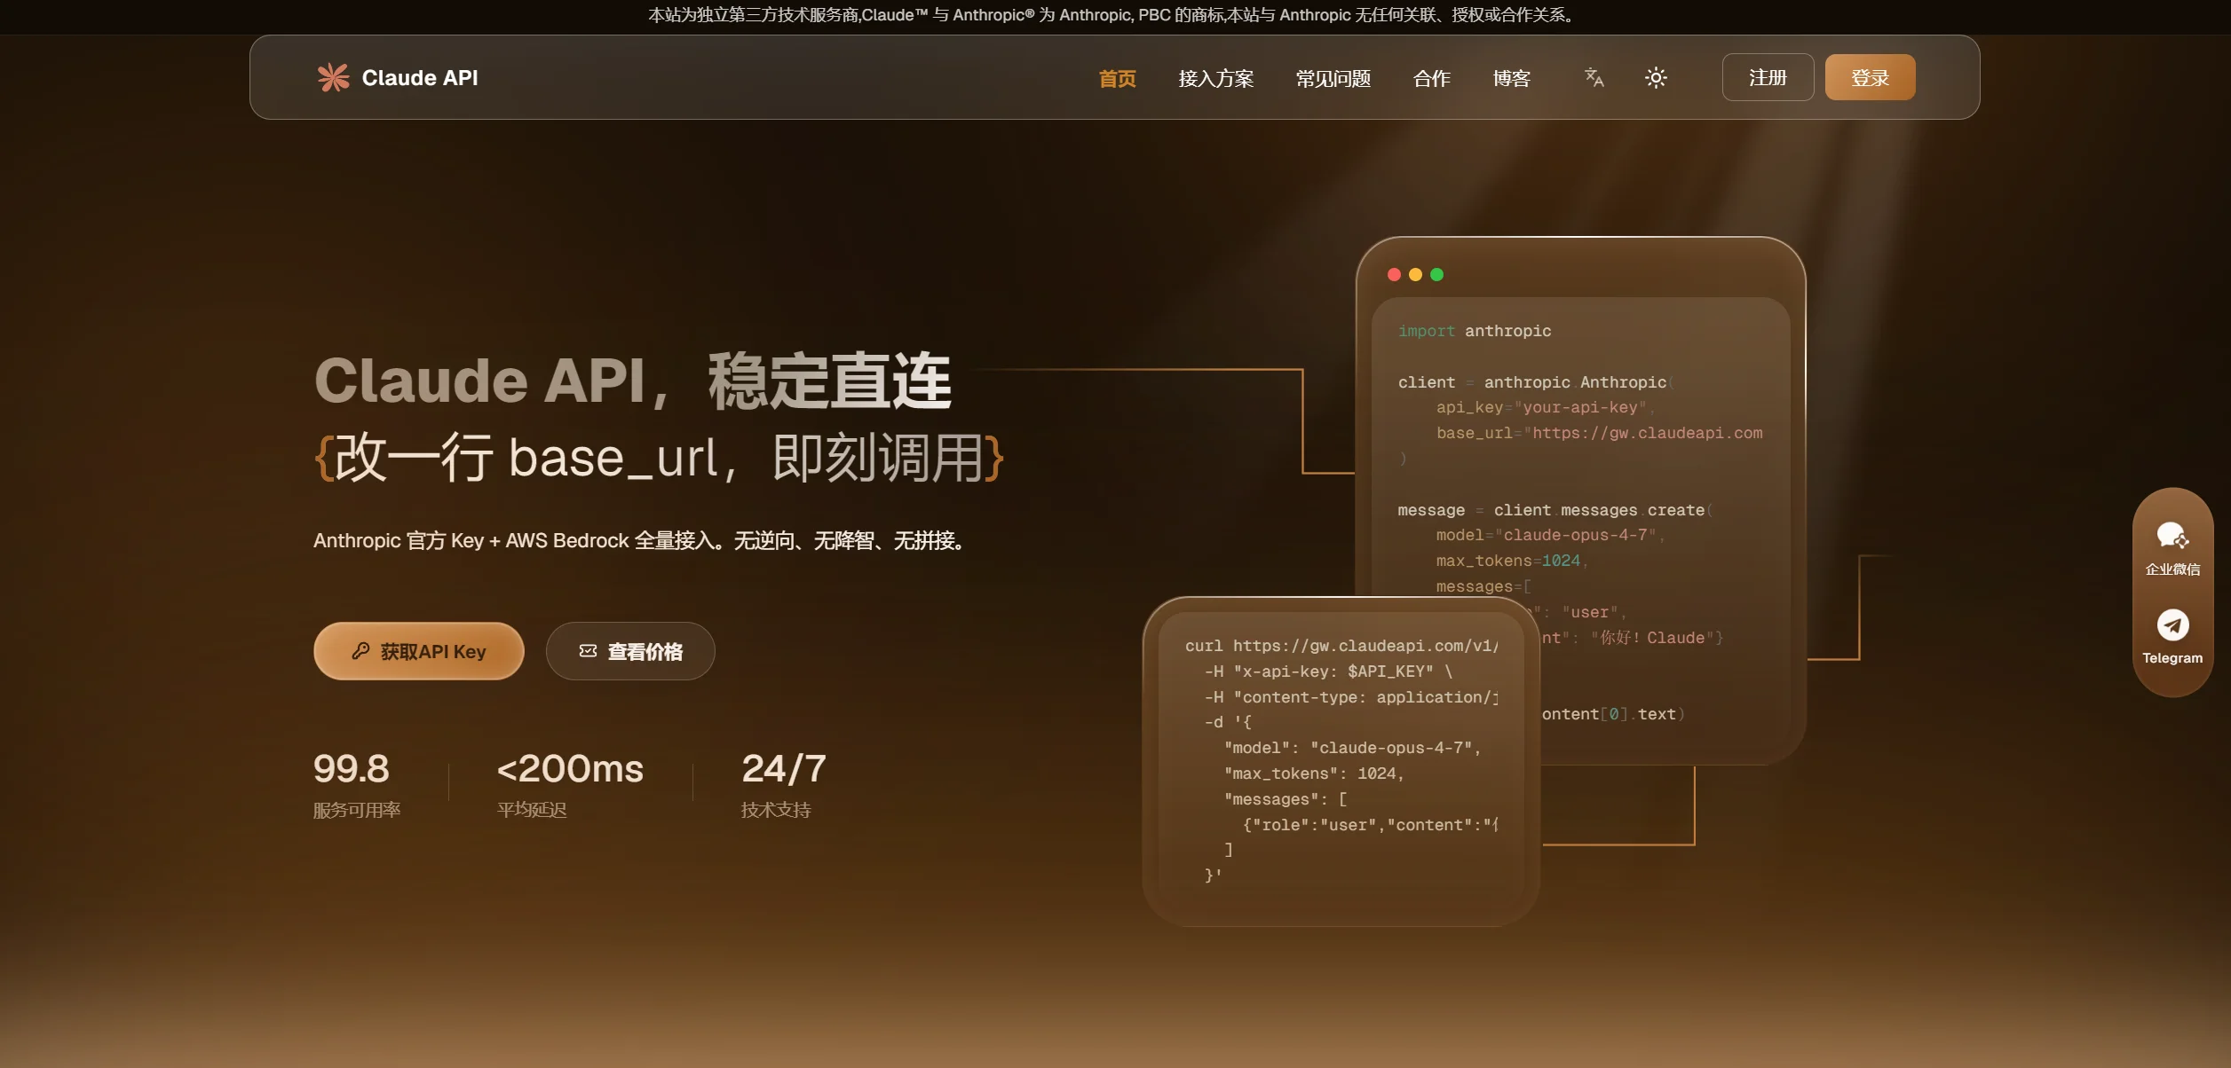
Task: Click the Python 'messages=[' line
Action: click(x=1483, y=586)
